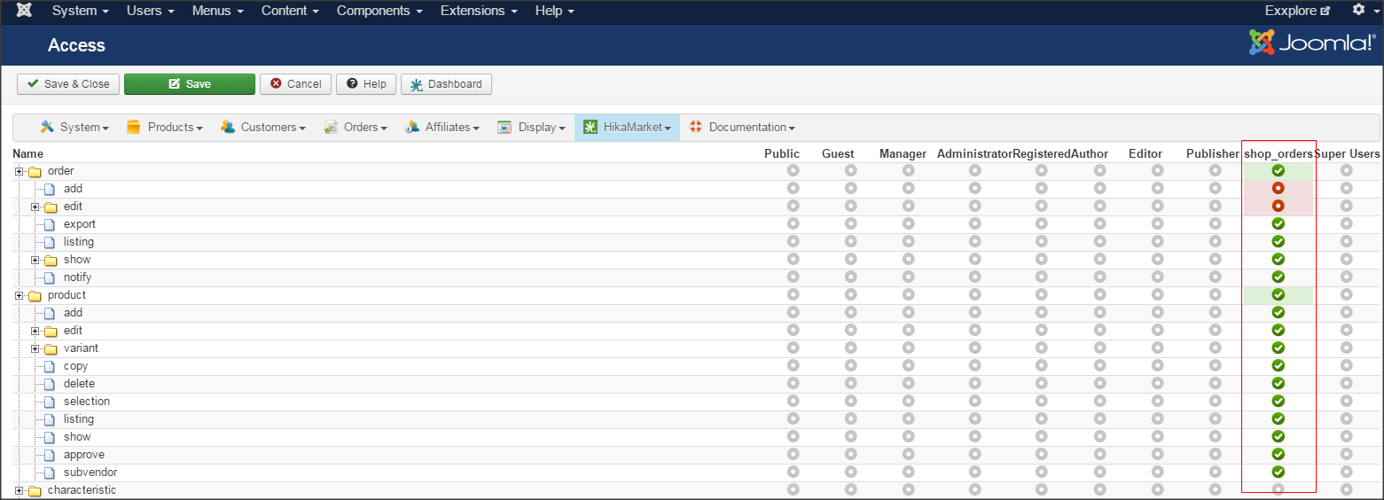
Task: Open the Menus menu in top bar
Action: coord(217,11)
